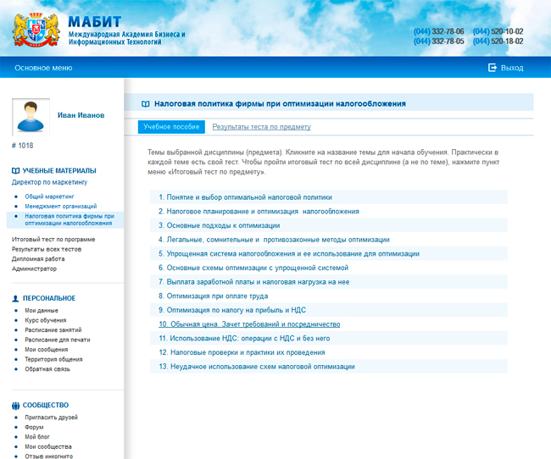This screenshot has height=459, width=551.
Task: Select Общий маркетинг in the sidebar
Action: [49, 196]
